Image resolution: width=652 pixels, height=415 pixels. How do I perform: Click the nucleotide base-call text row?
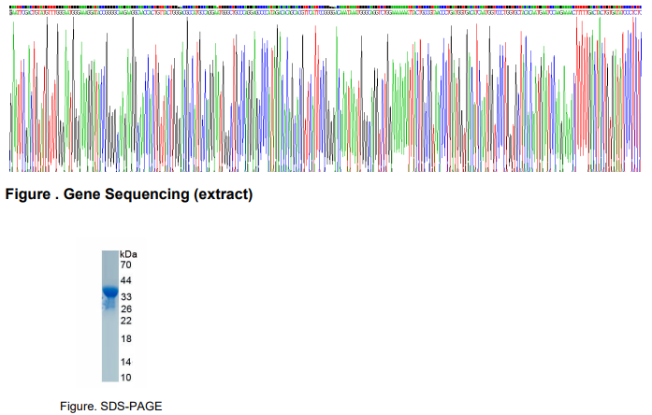pos(326,9)
